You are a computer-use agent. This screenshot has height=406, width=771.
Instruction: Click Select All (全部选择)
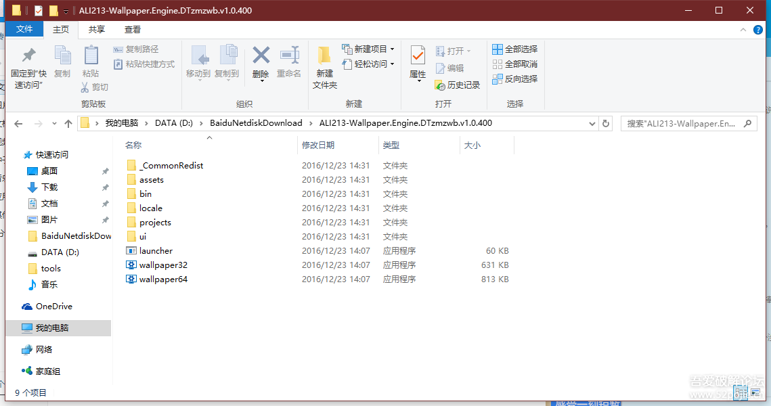pyautogui.click(x=515, y=49)
